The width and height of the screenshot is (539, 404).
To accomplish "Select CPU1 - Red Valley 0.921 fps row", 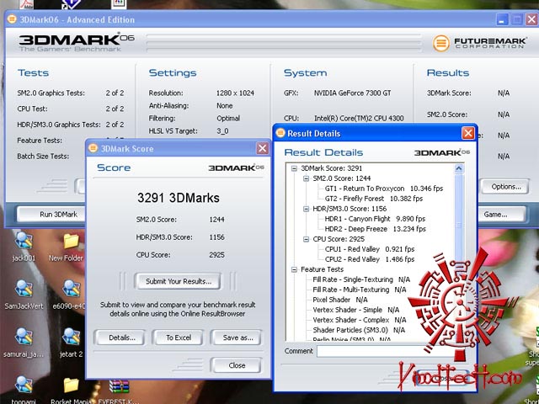I will point(370,249).
